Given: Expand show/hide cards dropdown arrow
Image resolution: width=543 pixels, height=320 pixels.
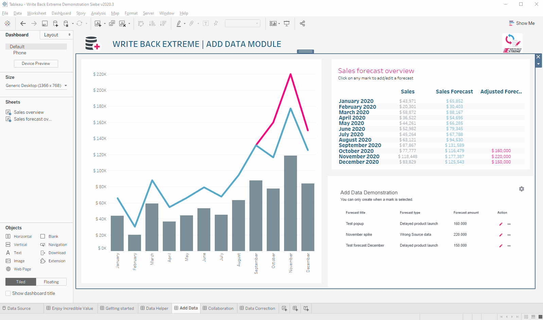Looking at the screenshot, I should tap(279, 23).
